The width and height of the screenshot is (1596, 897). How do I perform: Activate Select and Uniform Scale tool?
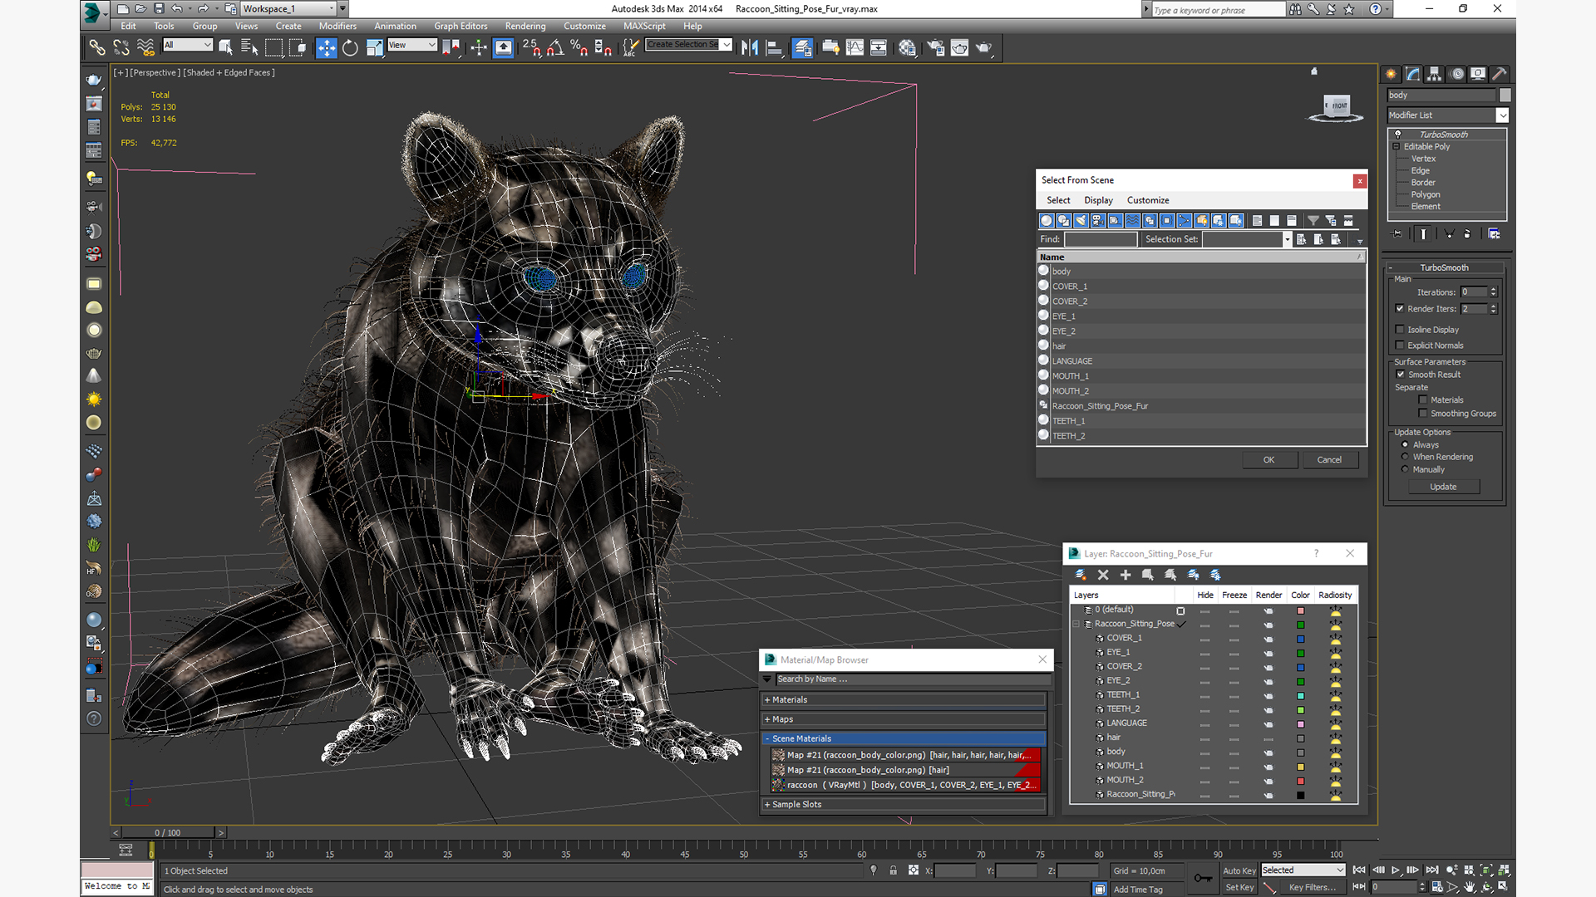click(375, 47)
